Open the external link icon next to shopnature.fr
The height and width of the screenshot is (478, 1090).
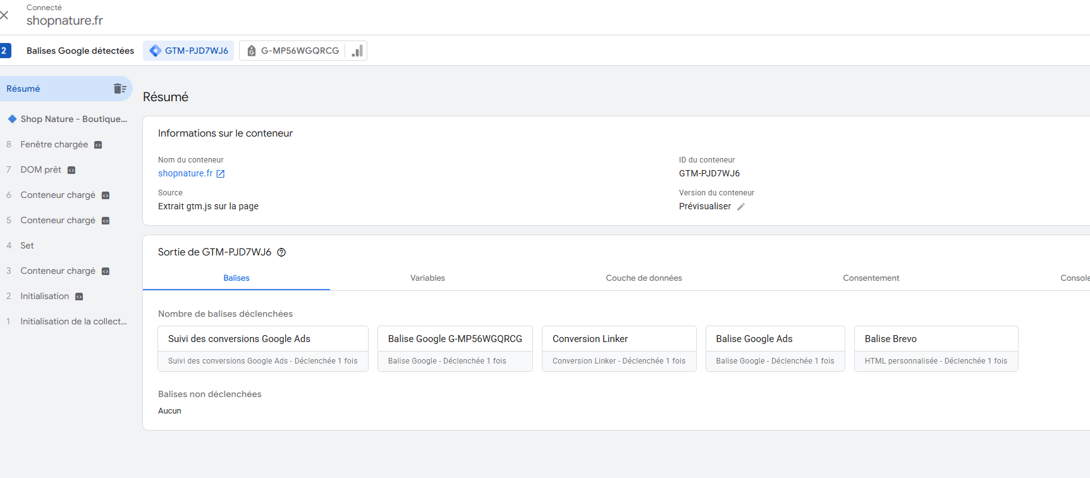click(x=221, y=174)
